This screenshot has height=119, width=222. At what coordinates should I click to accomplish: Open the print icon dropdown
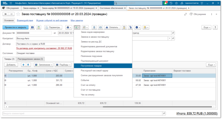69,27
